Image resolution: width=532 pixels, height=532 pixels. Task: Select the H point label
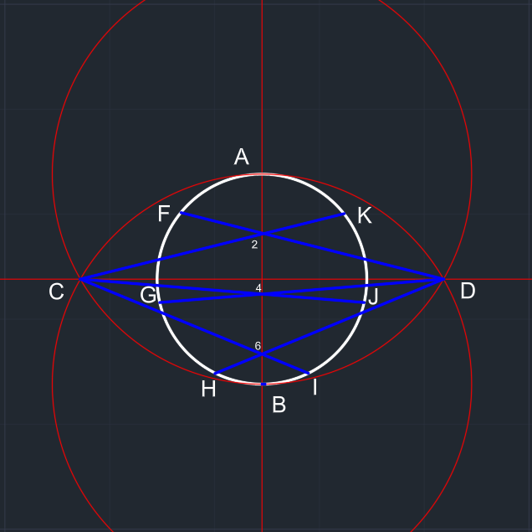(208, 389)
